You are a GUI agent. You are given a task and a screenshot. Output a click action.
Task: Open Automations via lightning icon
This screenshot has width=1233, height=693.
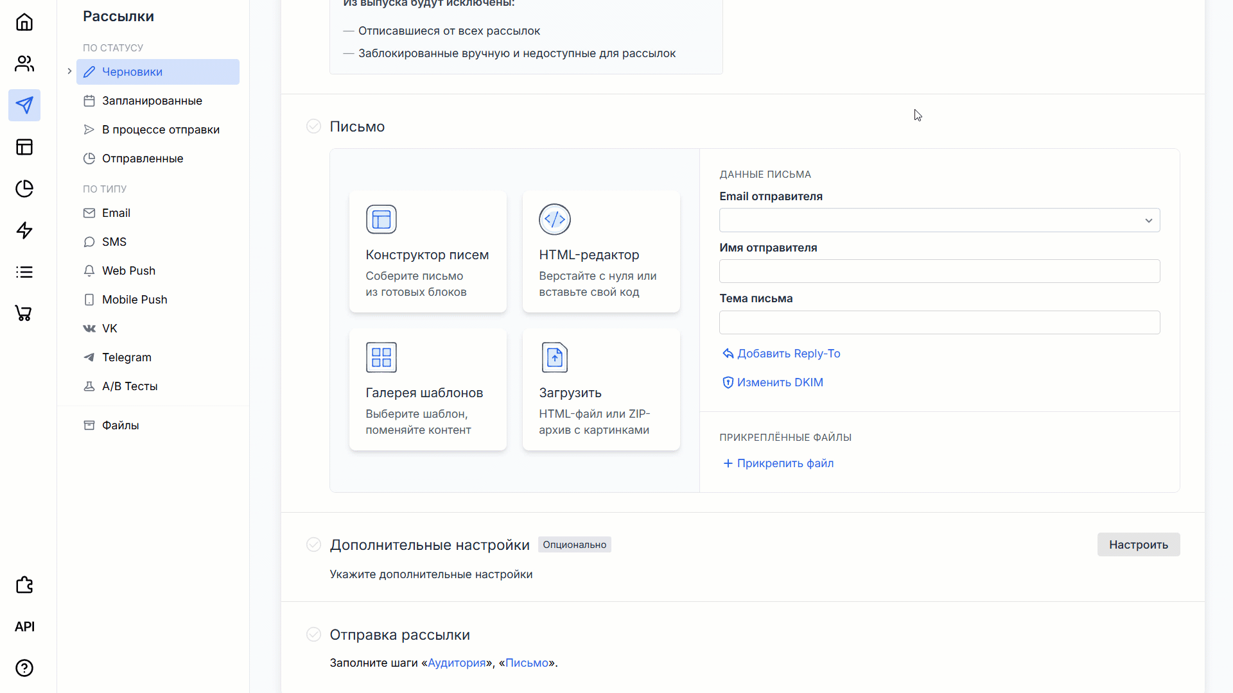(x=24, y=230)
